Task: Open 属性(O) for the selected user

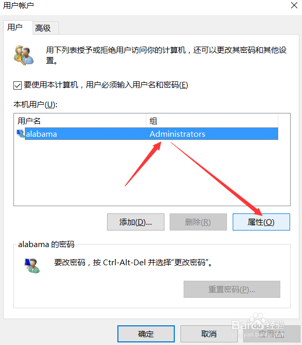Action: point(261,222)
